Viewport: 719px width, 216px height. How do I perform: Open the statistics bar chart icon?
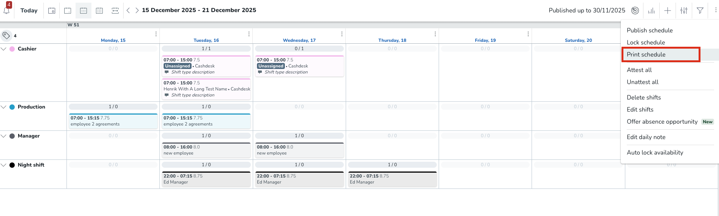(x=651, y=11)
